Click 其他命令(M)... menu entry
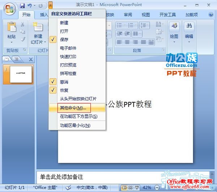The width and height of the screenshot is (217, 192). [x=77, y=108]
